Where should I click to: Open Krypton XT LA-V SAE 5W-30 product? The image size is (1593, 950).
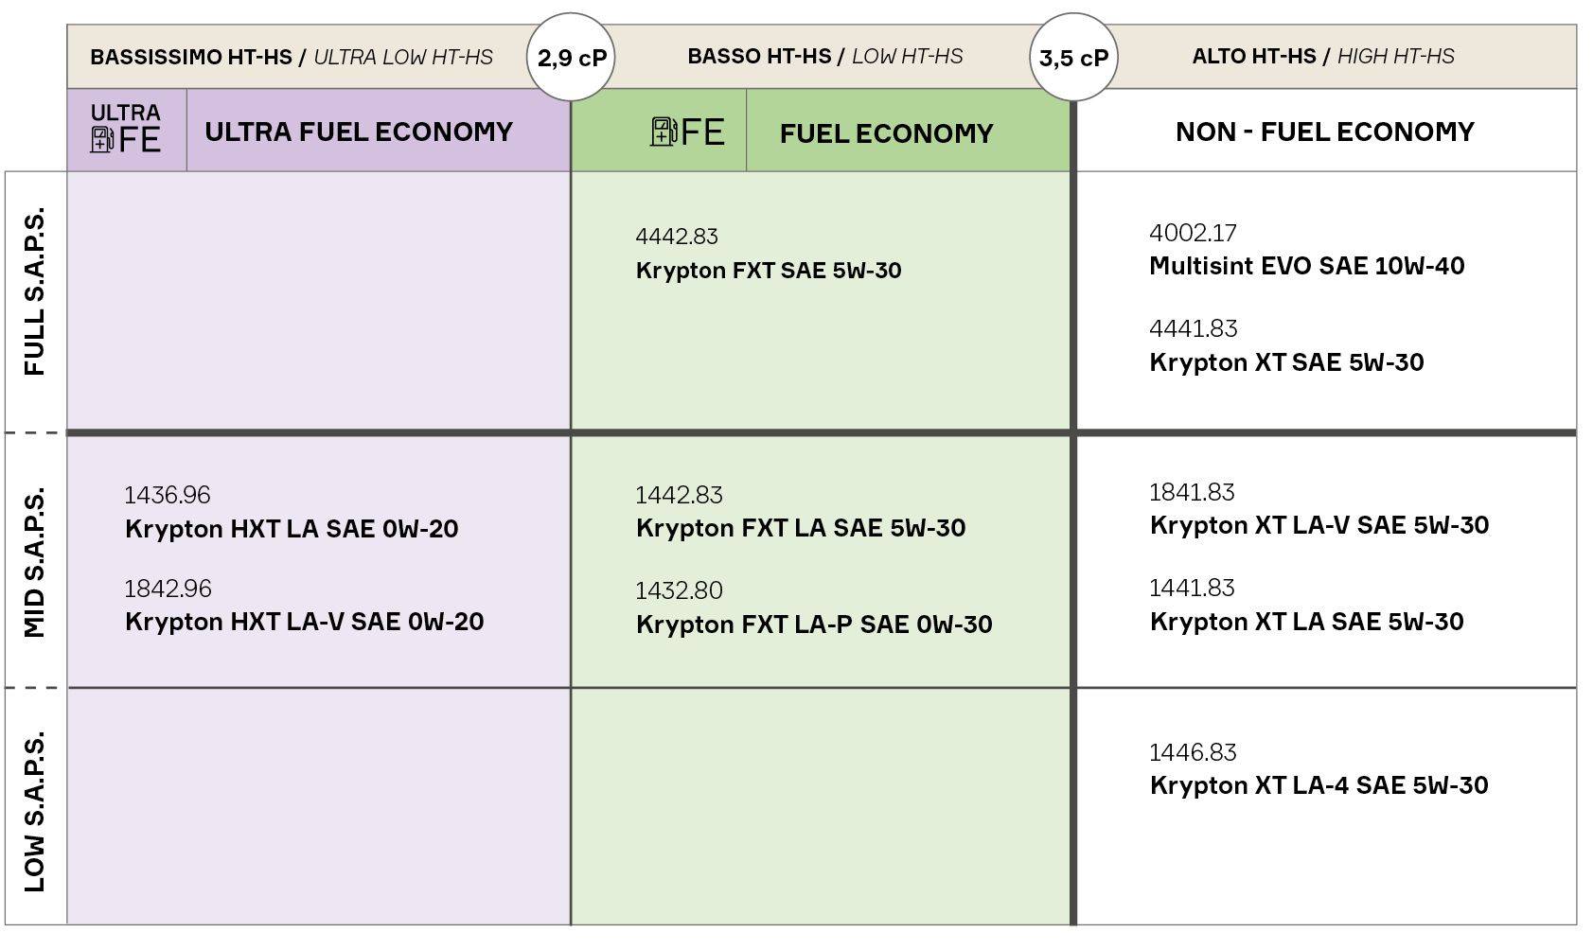point(1319,525)
